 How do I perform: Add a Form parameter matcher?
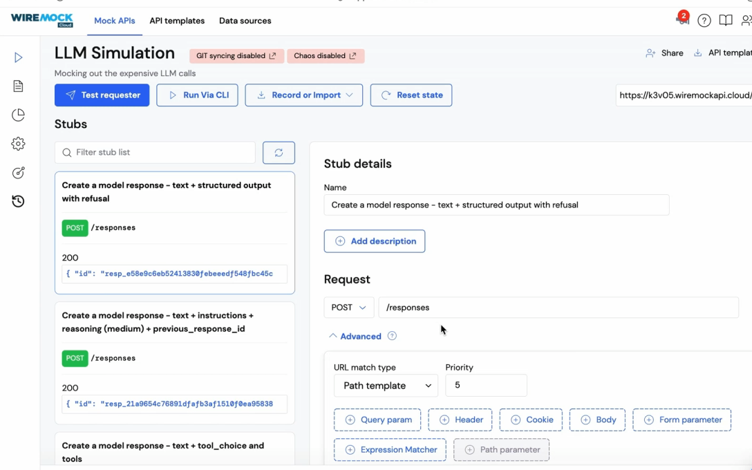[682, 420]
